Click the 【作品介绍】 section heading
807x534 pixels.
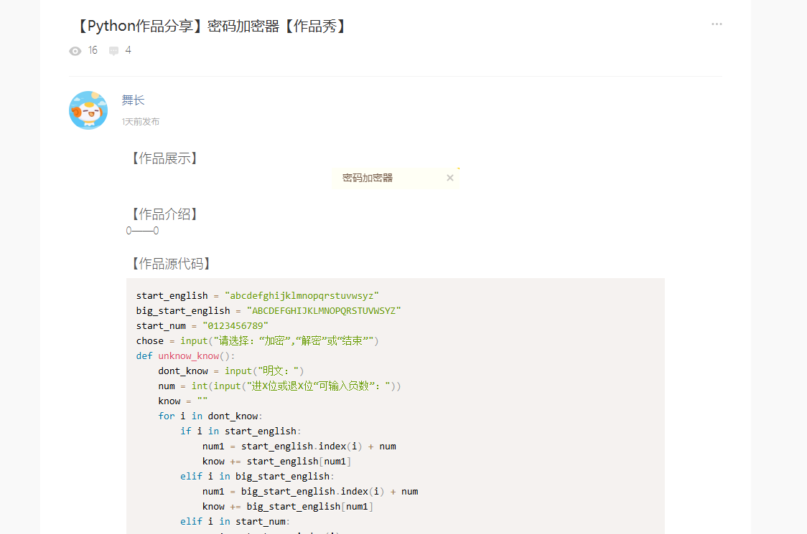click(x=164, y=214)
